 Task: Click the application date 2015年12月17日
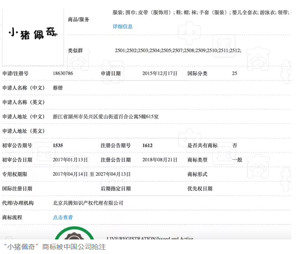160,73
